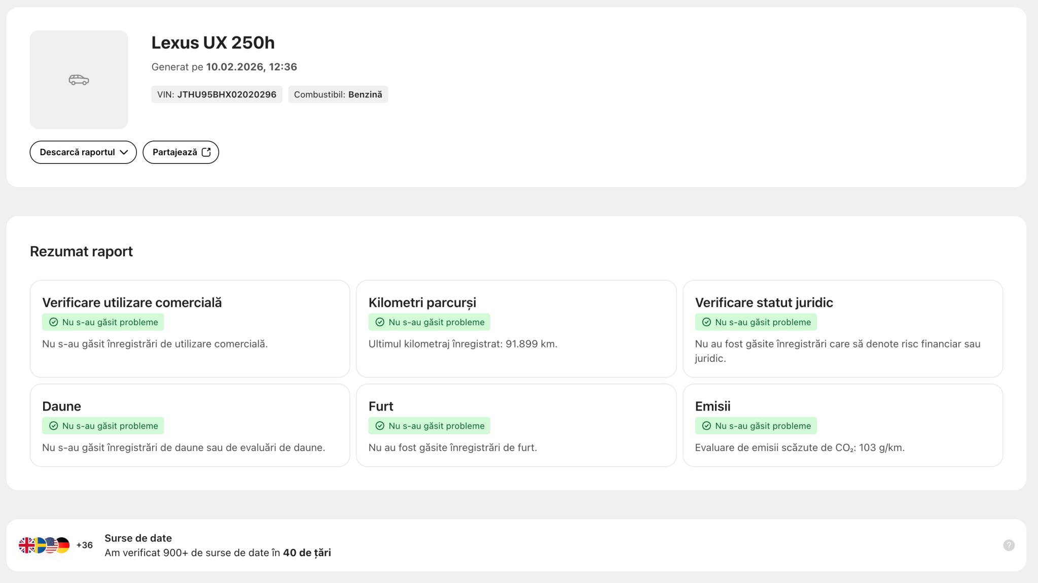Click checkmark icon under Verificare statut juridic
The height and width of the screenshot is (583, 1038).
pyautogui.click(x=706, y=322)
